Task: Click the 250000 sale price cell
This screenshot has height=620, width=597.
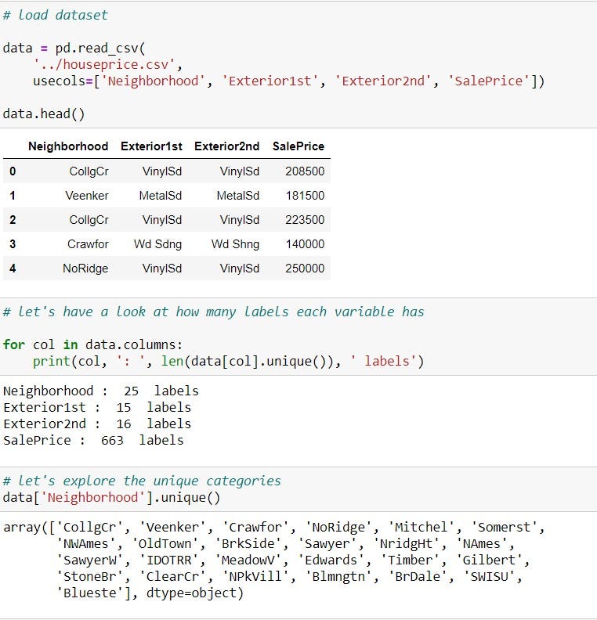Action: pyautogui.click(x=305, y=269)
